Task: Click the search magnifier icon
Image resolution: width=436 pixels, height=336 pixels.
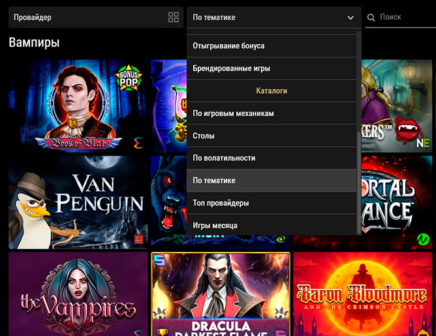Action: (371, 18)
